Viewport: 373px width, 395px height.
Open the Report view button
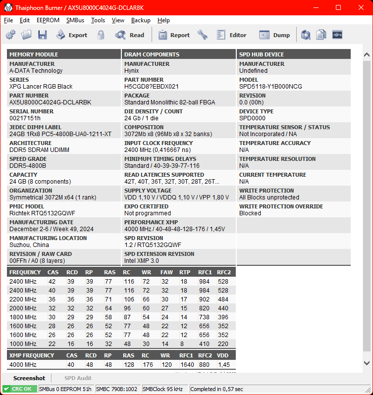tap(174, 35)
